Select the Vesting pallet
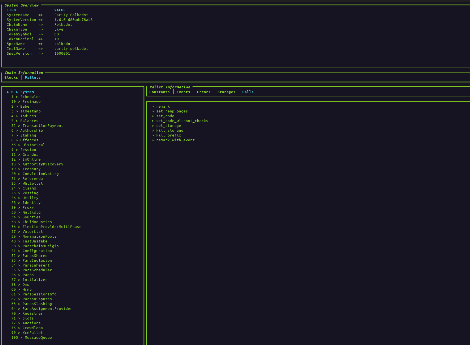This screenshot has width=470, height=345. tap(25, 193)
